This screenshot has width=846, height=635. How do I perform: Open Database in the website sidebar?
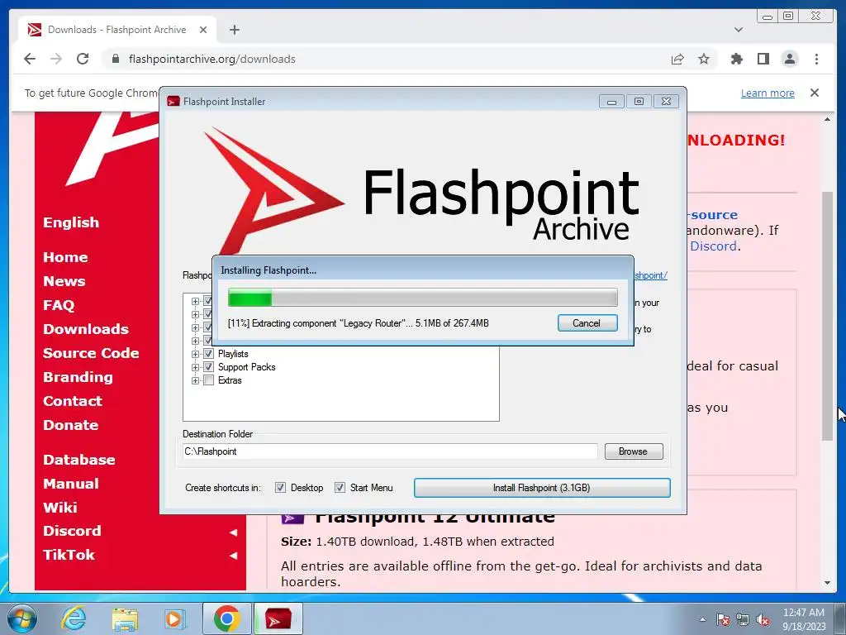[78, 460]
